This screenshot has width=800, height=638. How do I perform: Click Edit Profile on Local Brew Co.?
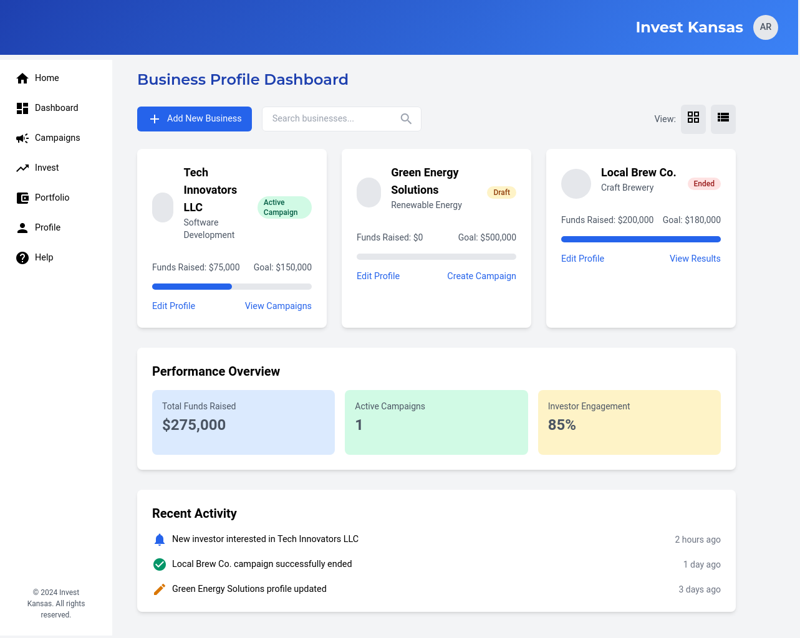(x=582, y=259)
